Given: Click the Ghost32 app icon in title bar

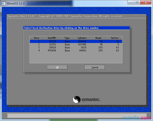Looking at the screenshot, I should click(x=3, y=2).
